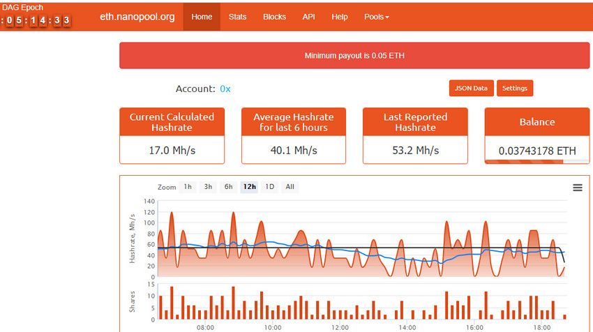Click the eth.nanopool.org site logo
593x332 pixels.
coord(137,16)
